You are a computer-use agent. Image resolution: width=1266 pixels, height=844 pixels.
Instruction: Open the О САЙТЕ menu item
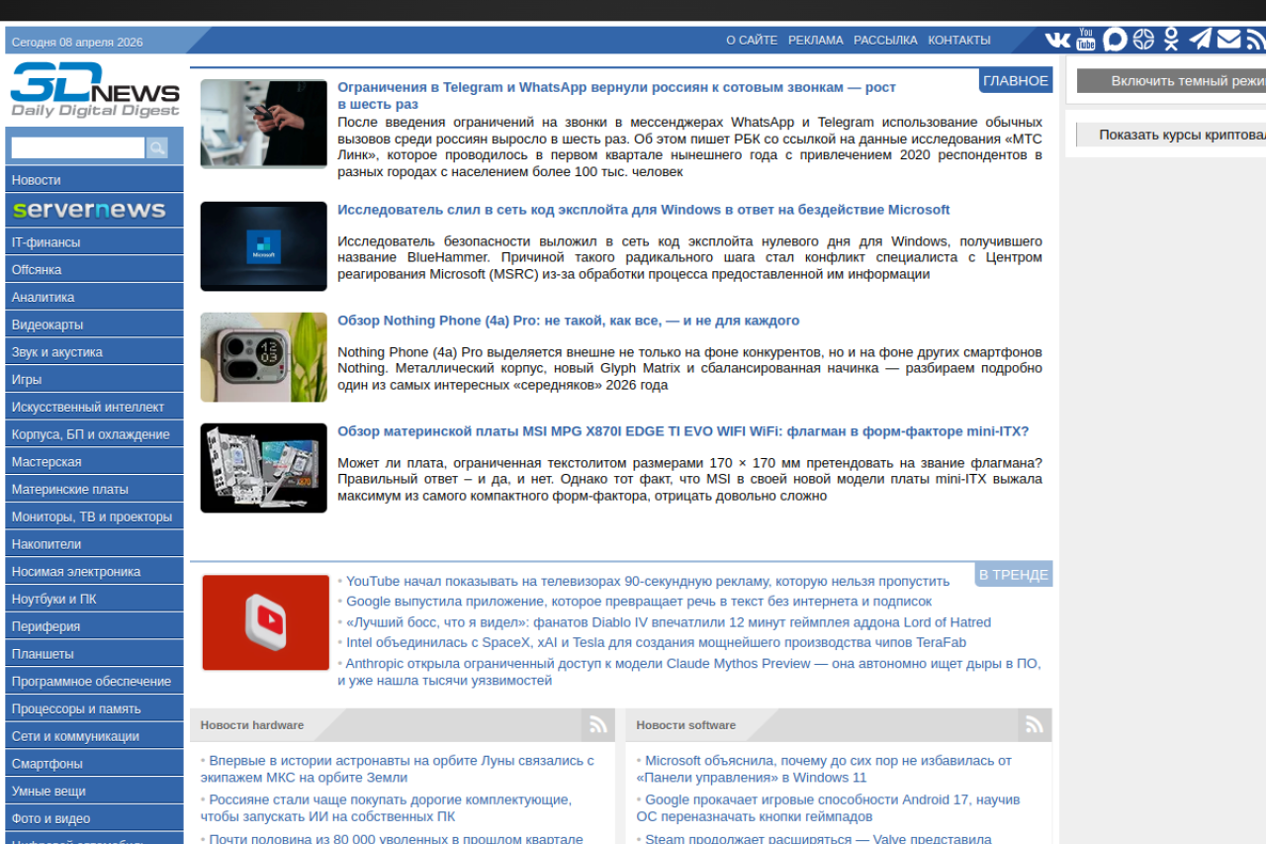click(752, 41)
